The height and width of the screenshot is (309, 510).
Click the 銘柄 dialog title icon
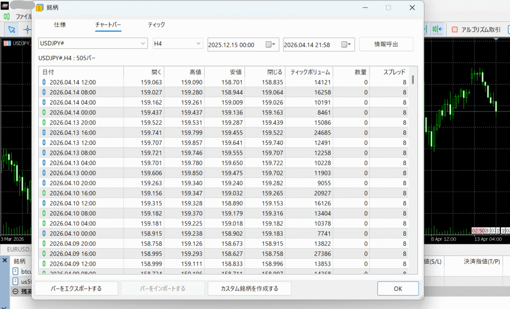click(40, 7)
